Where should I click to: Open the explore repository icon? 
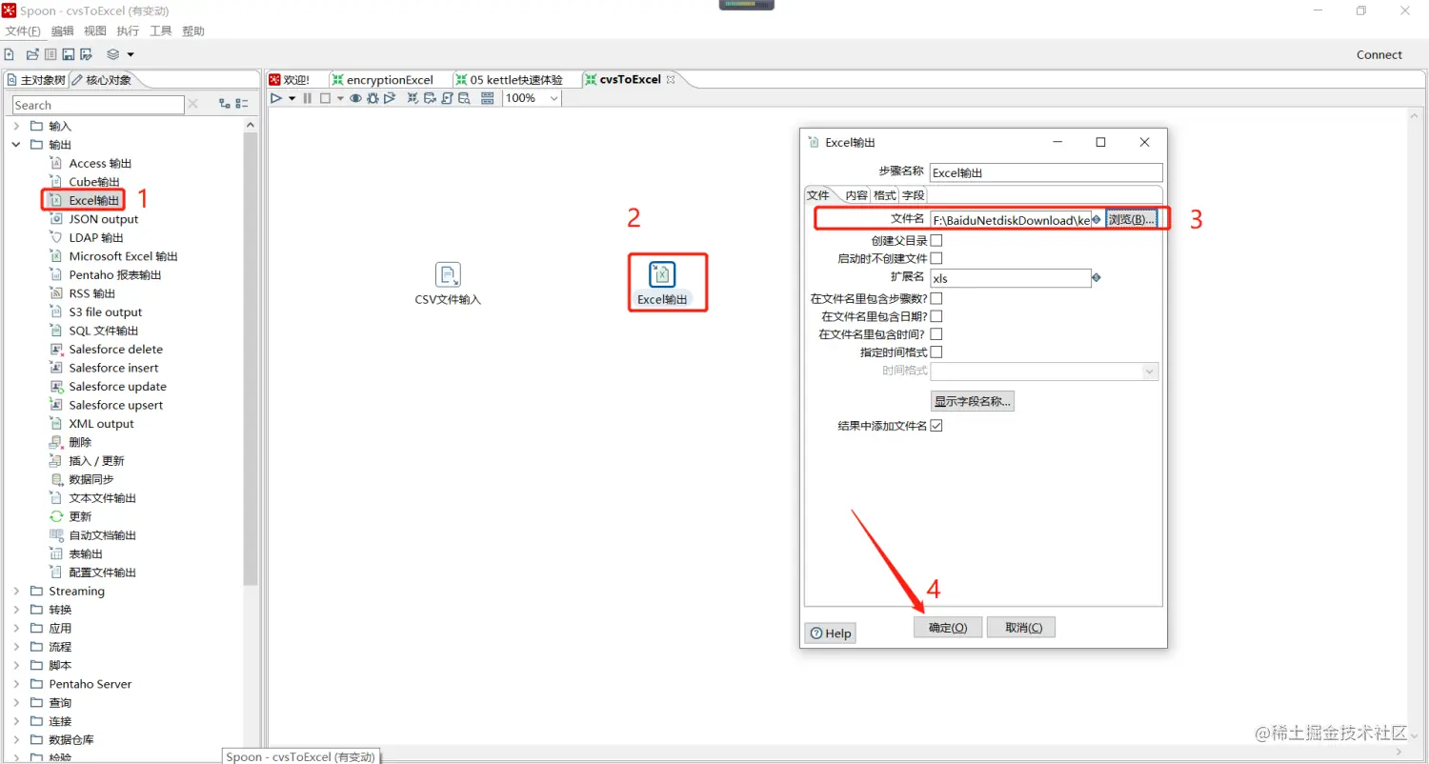point(50,54)
